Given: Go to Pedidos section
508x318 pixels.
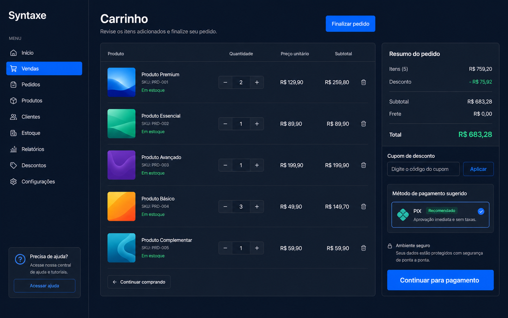Looking at the screenshot, I should coord(44,85).
